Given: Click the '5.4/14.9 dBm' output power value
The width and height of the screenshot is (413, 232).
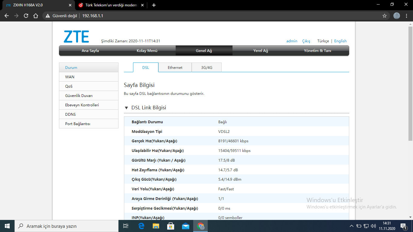Looking at the screenshot, I should tap(230, 179).
